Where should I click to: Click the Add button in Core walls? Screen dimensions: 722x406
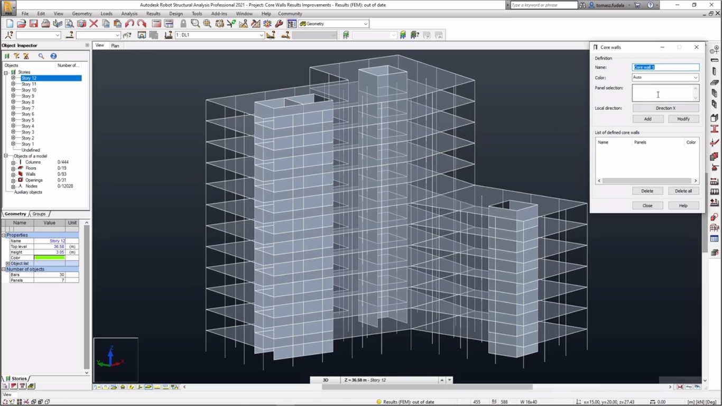647,119
